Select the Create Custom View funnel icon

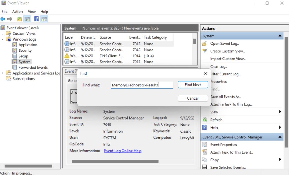point(205,51)
